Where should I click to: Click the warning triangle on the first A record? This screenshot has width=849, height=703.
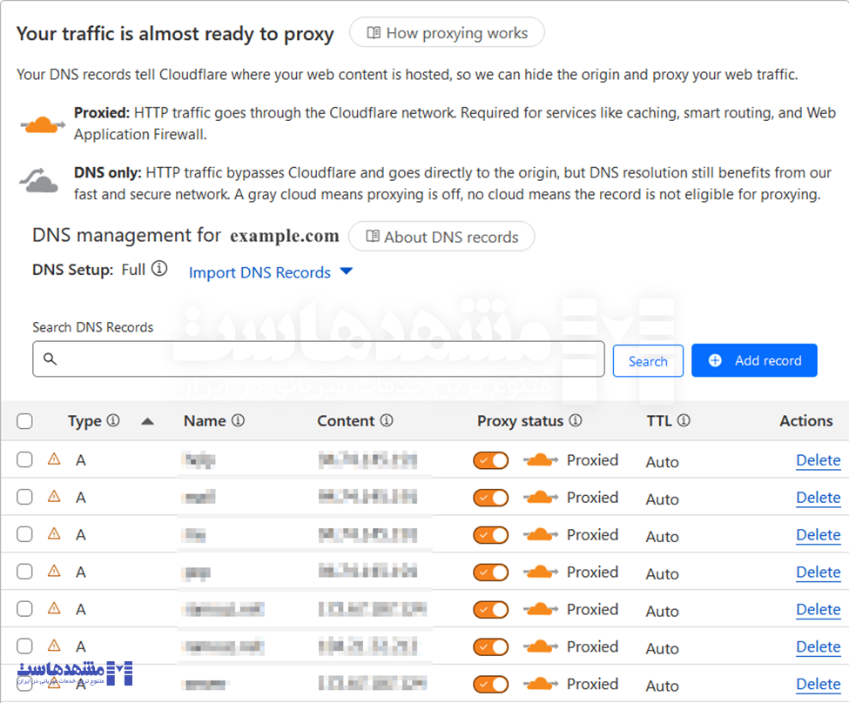click(x=52, y=459)
